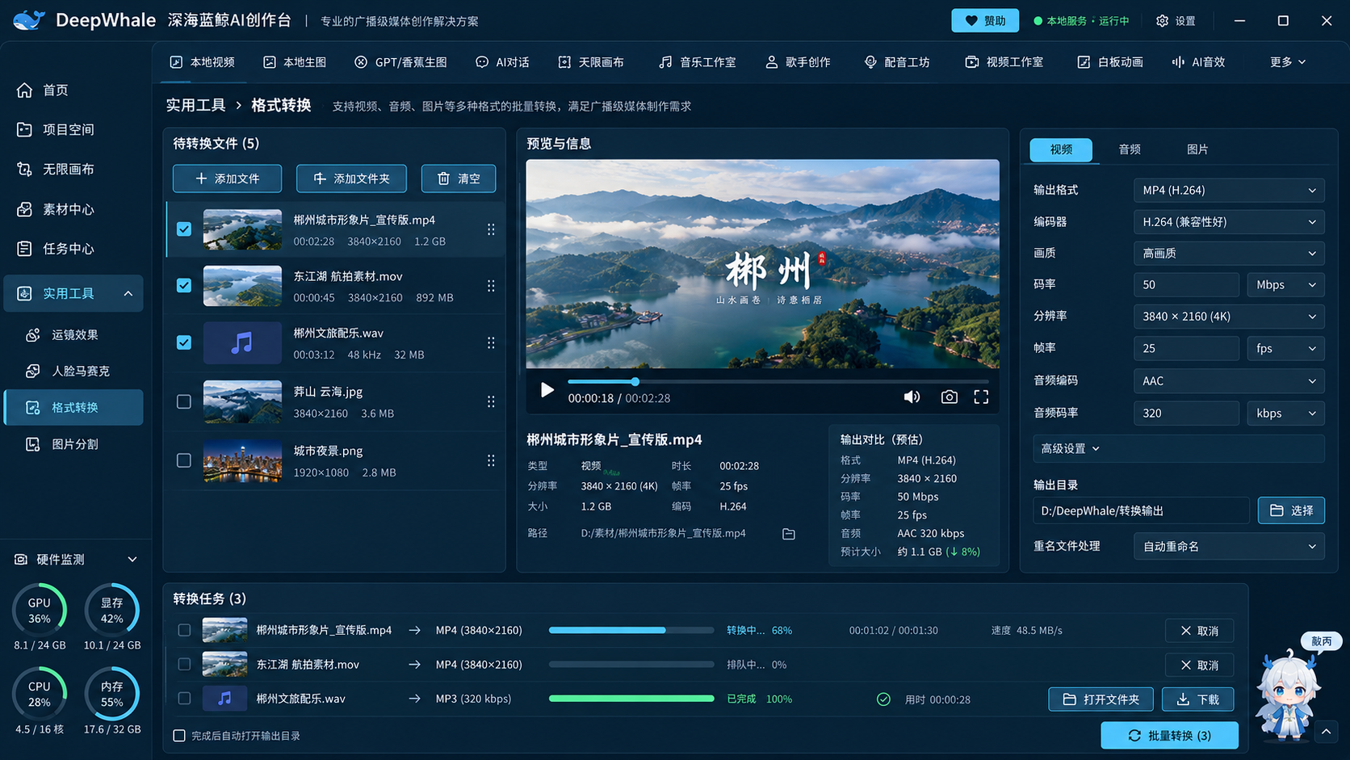
Task: Open 设置 gear in title bar
Action: point(1176,21)
